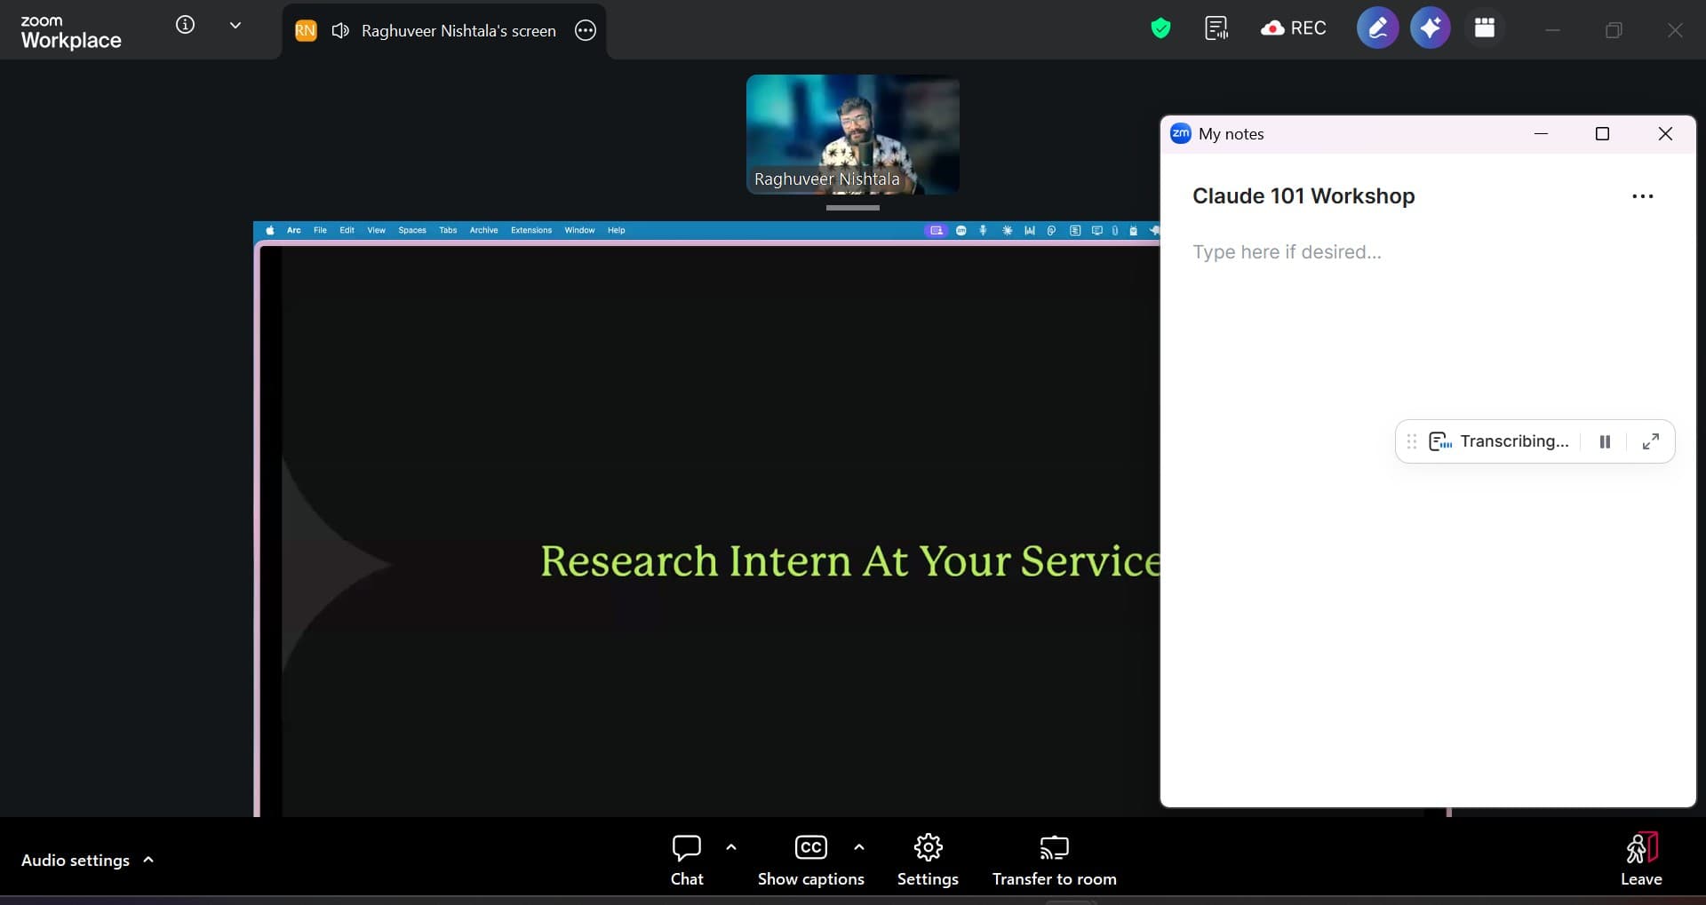
Task: Open the AI Companion sparkle icon
Action: point(1431,28)
